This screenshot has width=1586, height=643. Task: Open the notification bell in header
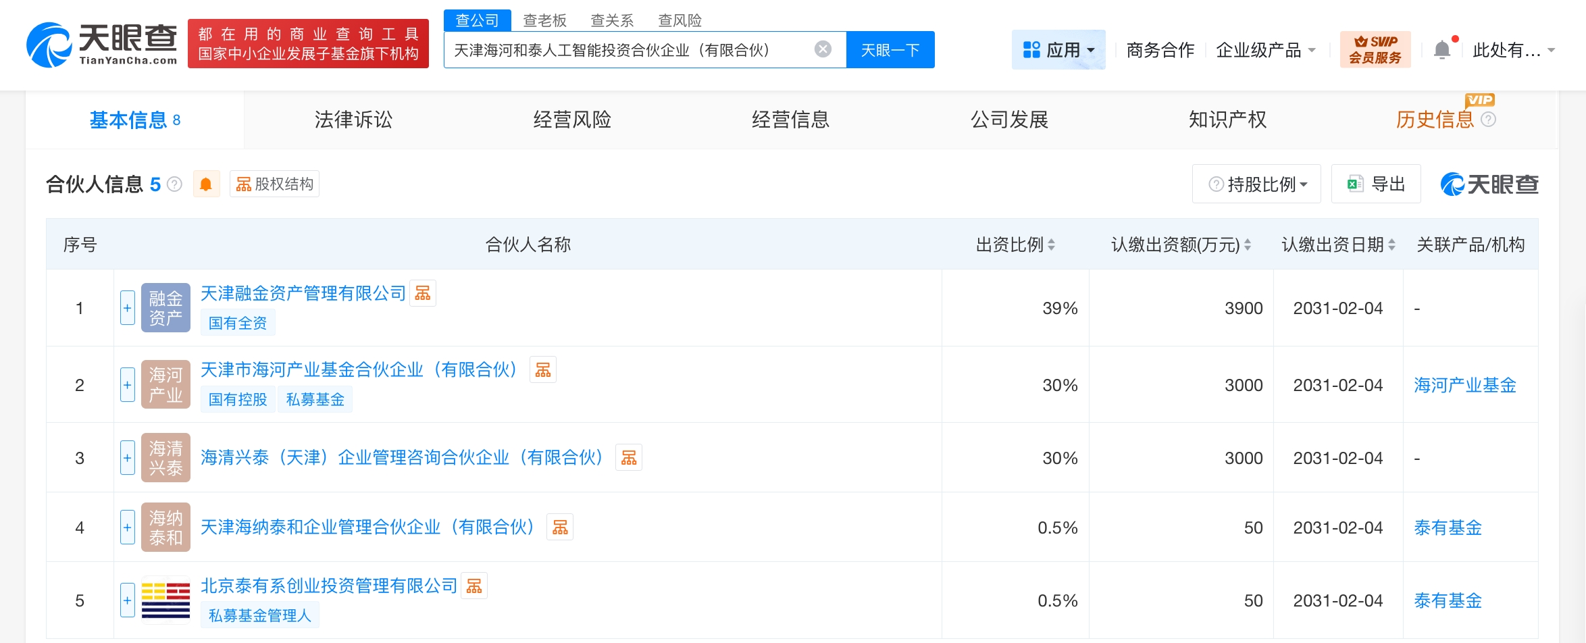[x=1441, y=50]
